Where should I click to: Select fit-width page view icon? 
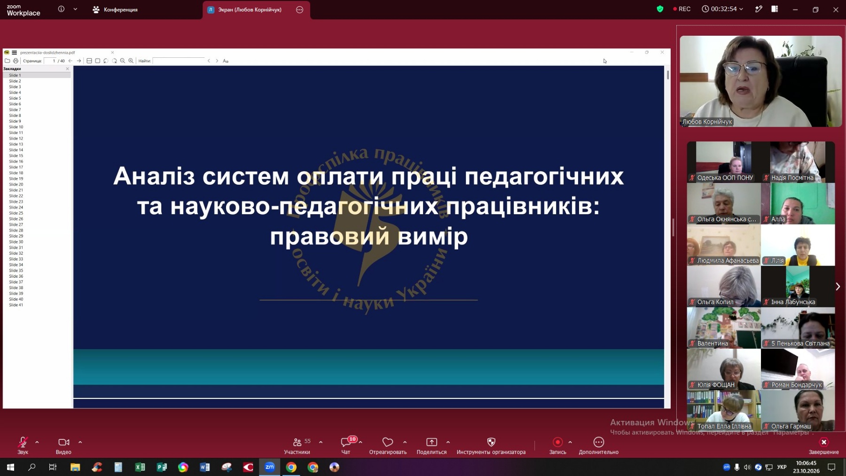89,61
